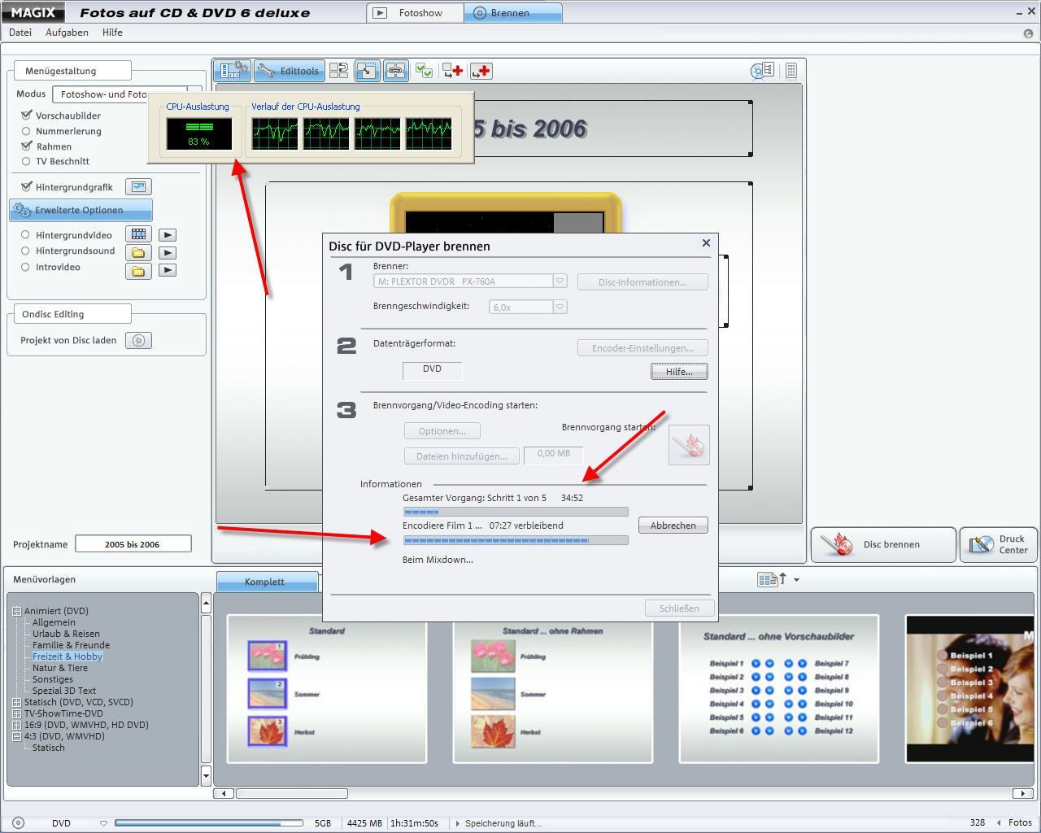Click the Disc brennen button
This screenshot has height=833, width=1041.
[x=883, y=544]
